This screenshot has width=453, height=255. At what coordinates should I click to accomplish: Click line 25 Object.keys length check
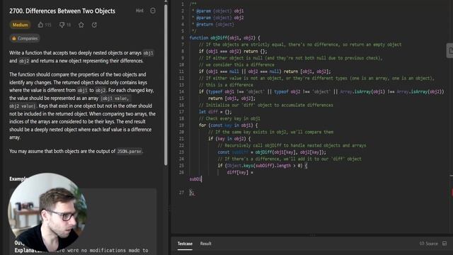point(263,165)
